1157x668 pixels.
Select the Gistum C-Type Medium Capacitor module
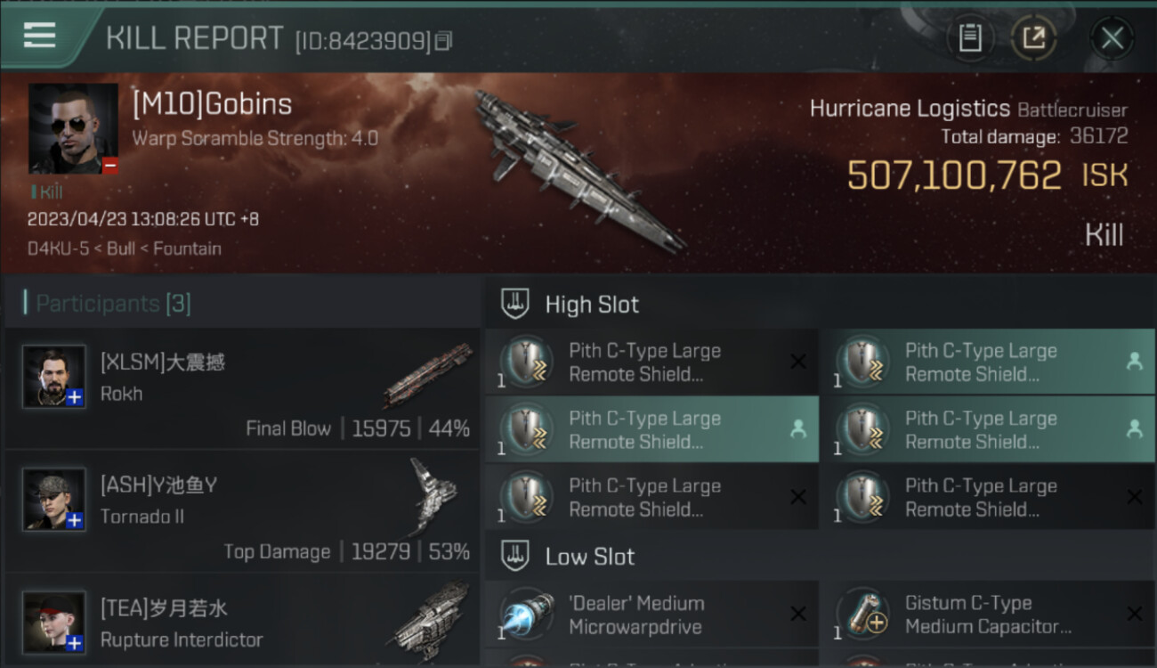pyautogui.click(x=988, y=615)
